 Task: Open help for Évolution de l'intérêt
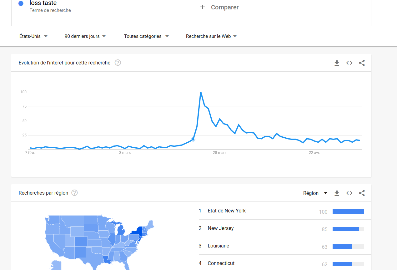tap(118, 63)
